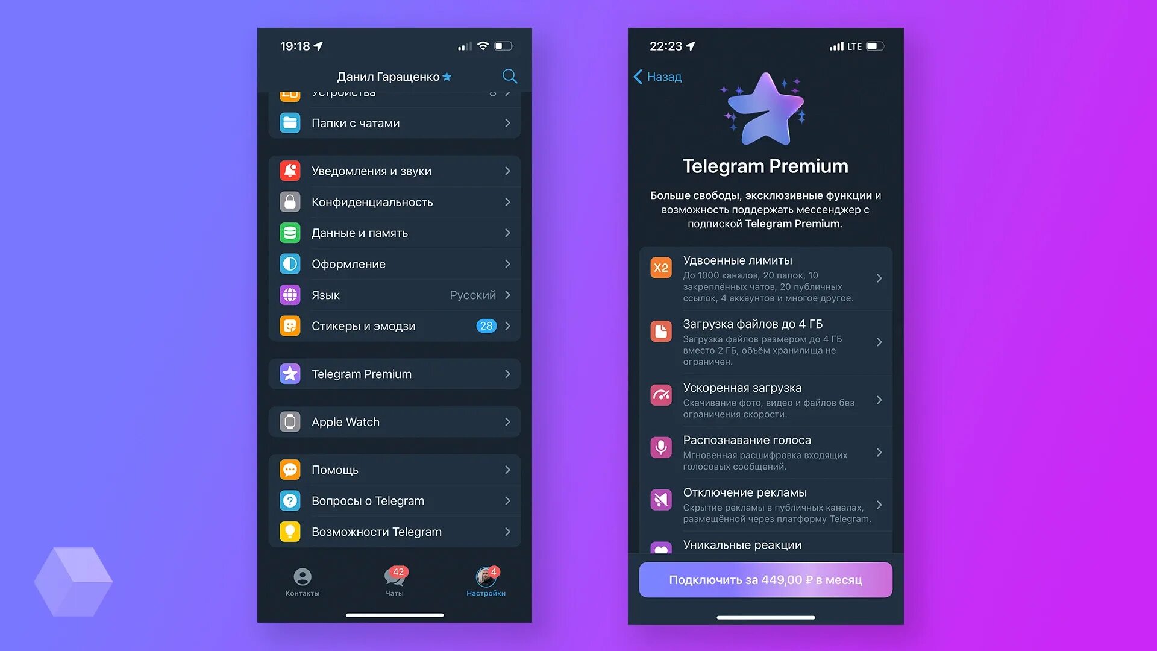Switch to Contacts tab
The image size is (1157, 651).
(303, 580)
